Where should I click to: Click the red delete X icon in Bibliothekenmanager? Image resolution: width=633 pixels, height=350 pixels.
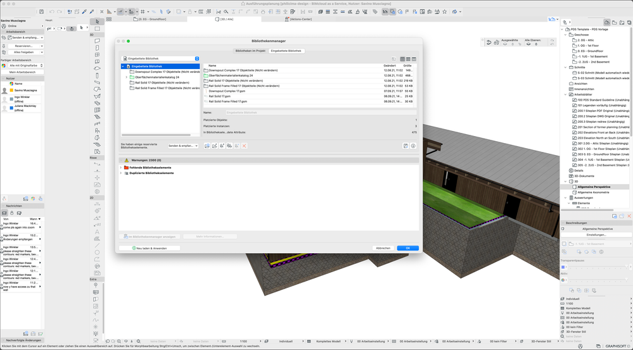click(244, 146)
